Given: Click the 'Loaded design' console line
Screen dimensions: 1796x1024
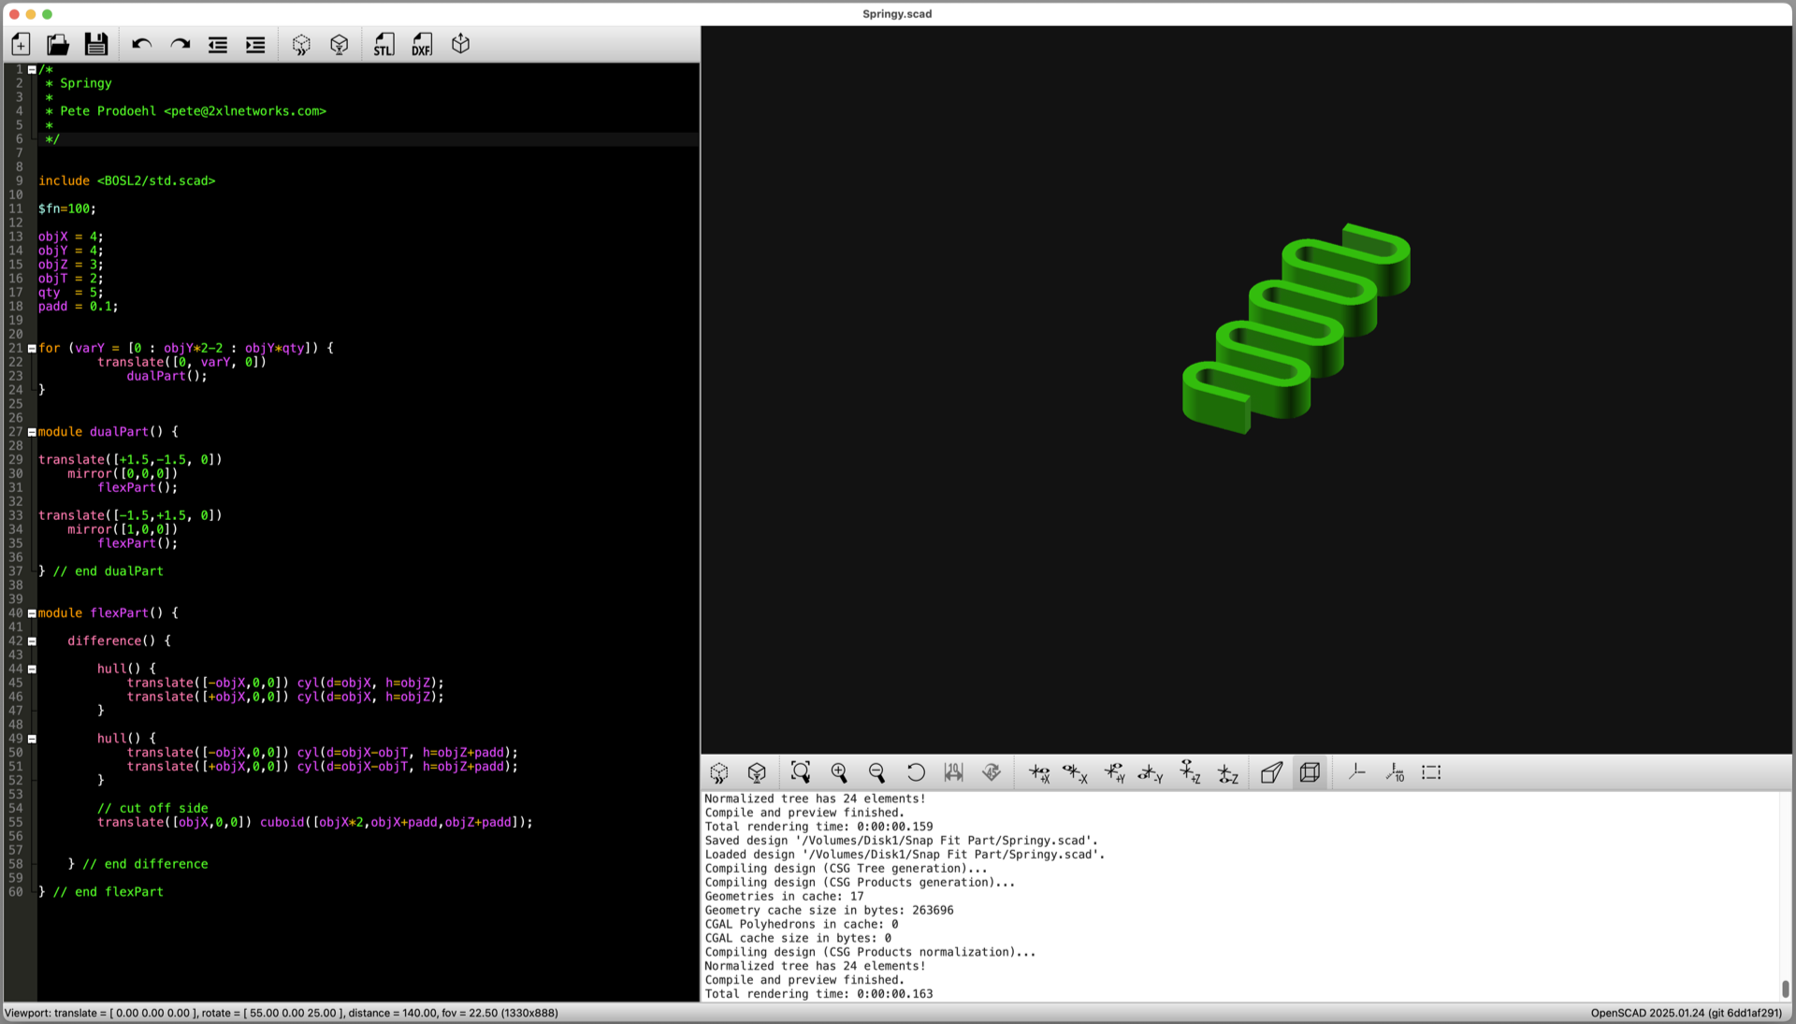Looking at the screenshot, I should pyautogui.click(x=905, y=855).
